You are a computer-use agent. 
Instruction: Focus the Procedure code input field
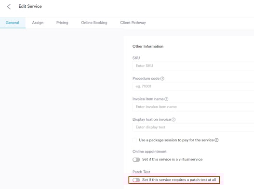tap(193, 87)
